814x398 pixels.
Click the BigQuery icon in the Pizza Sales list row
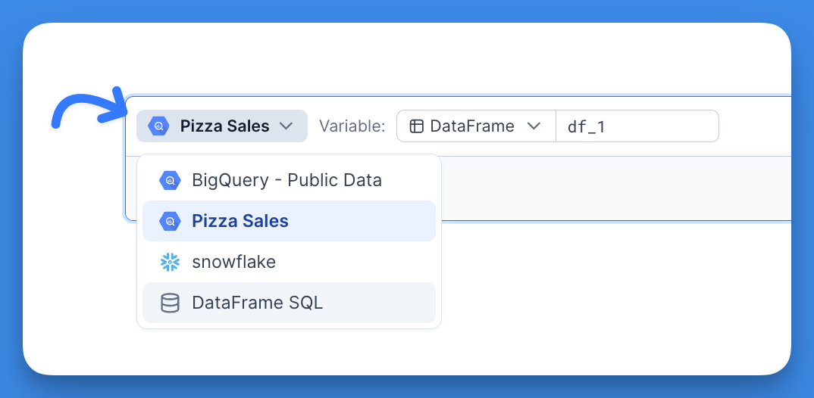pos(170,221)
